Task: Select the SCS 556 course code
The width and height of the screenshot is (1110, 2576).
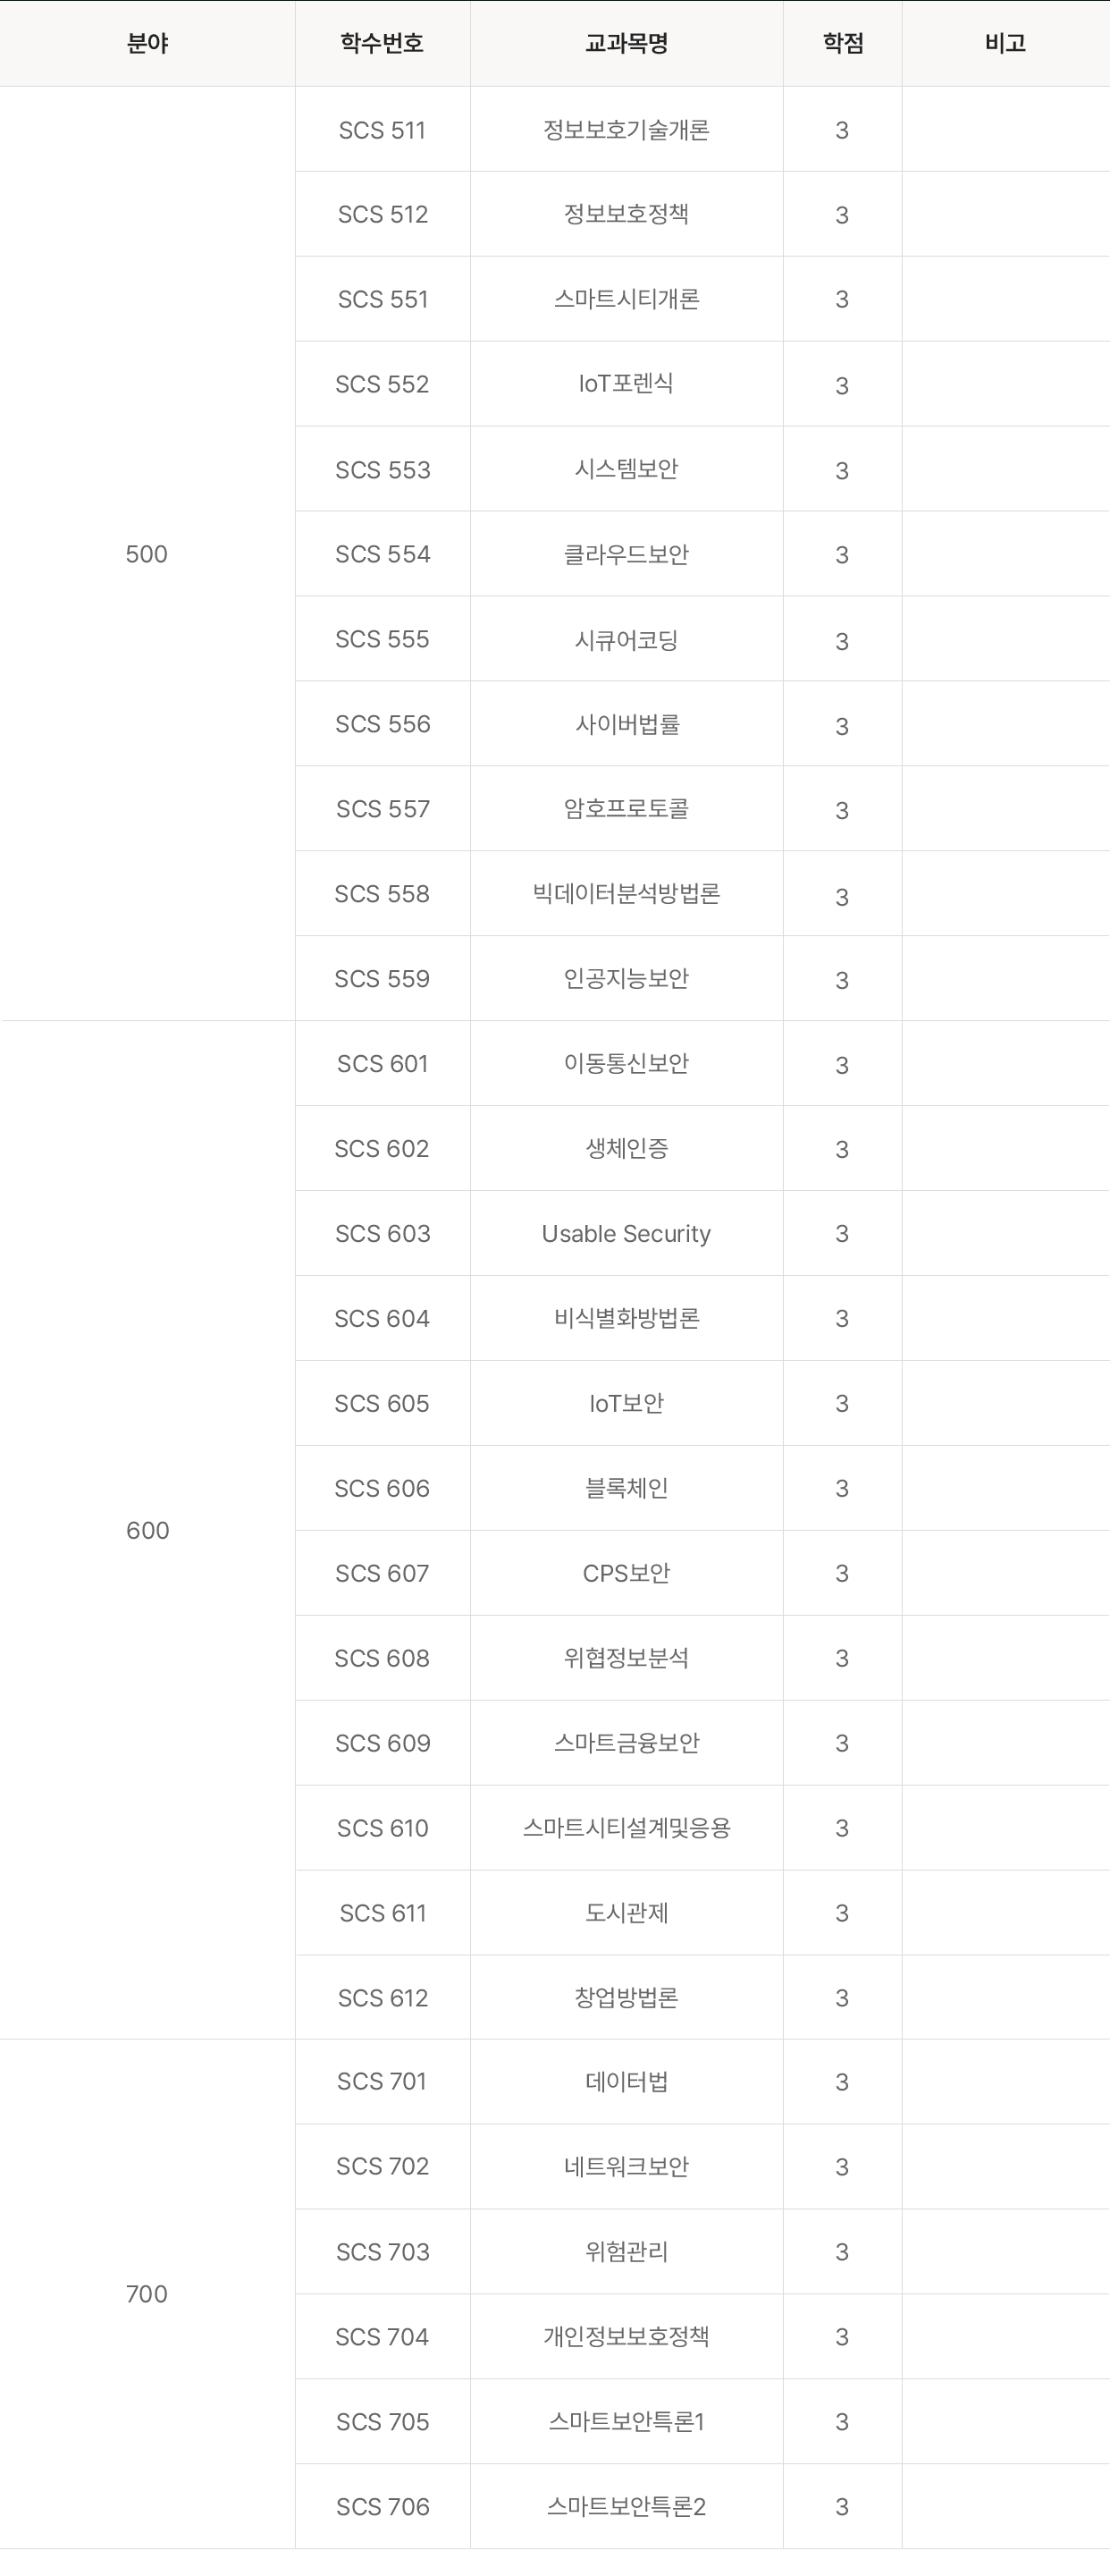Action: [382, 724]
